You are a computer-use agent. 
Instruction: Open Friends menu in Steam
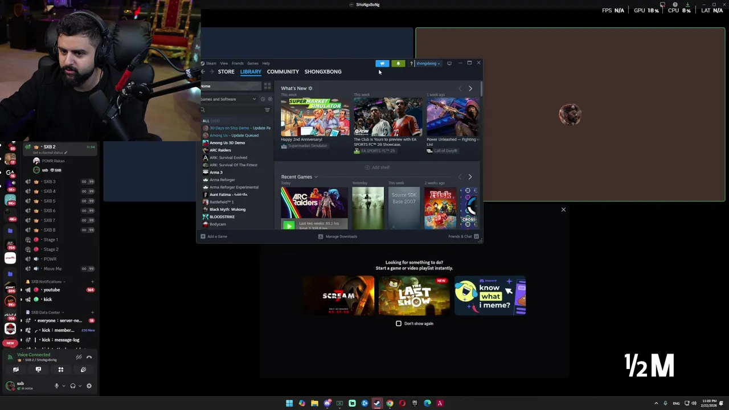tap(237, 63)
